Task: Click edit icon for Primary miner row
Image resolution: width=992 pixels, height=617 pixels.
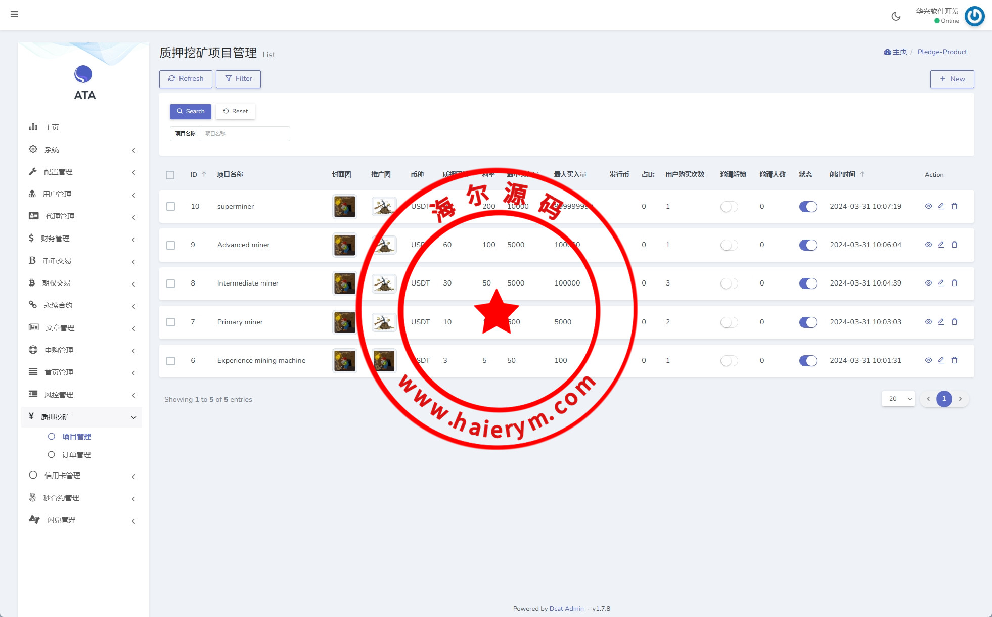Action: tap(941, 322)
